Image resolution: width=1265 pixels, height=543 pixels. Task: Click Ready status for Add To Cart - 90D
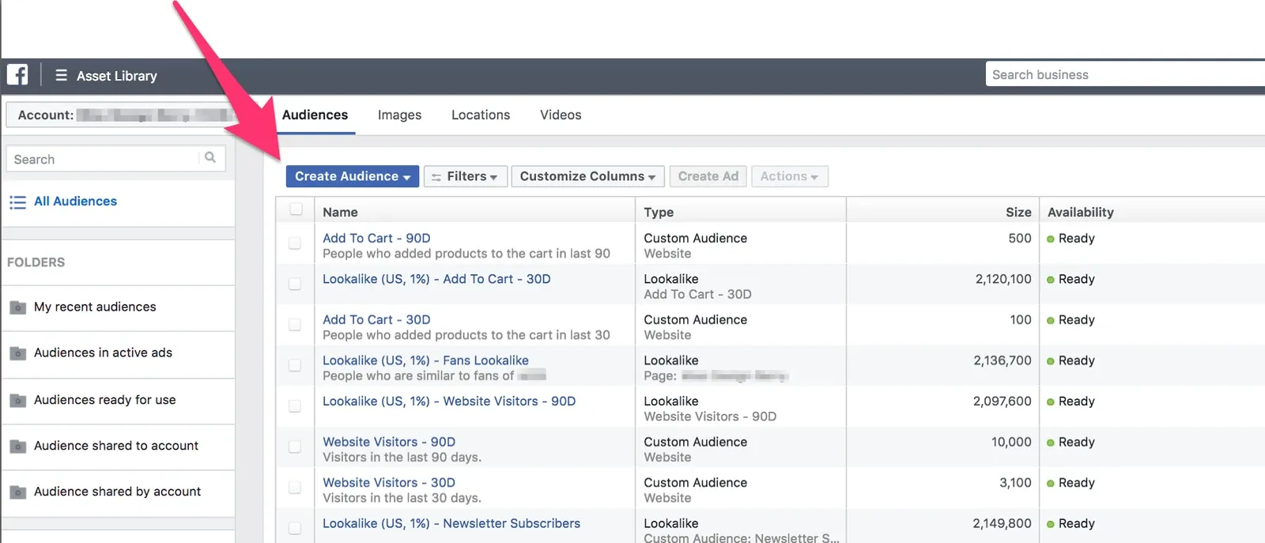coord(1071,238)
